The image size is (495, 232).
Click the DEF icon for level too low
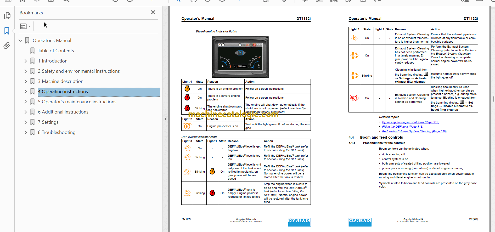pos(187,157)
